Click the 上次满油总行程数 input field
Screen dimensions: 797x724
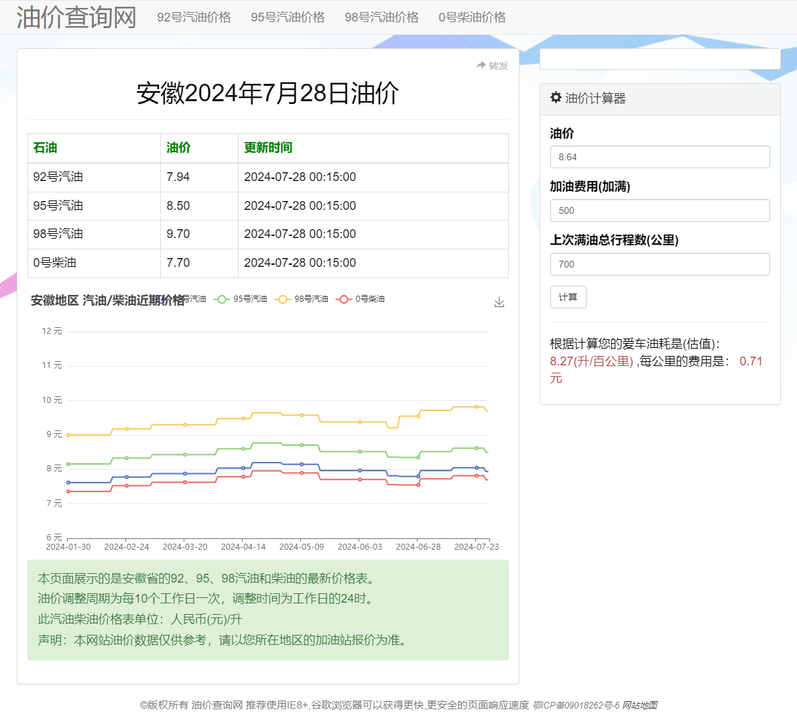click(660, 264)
